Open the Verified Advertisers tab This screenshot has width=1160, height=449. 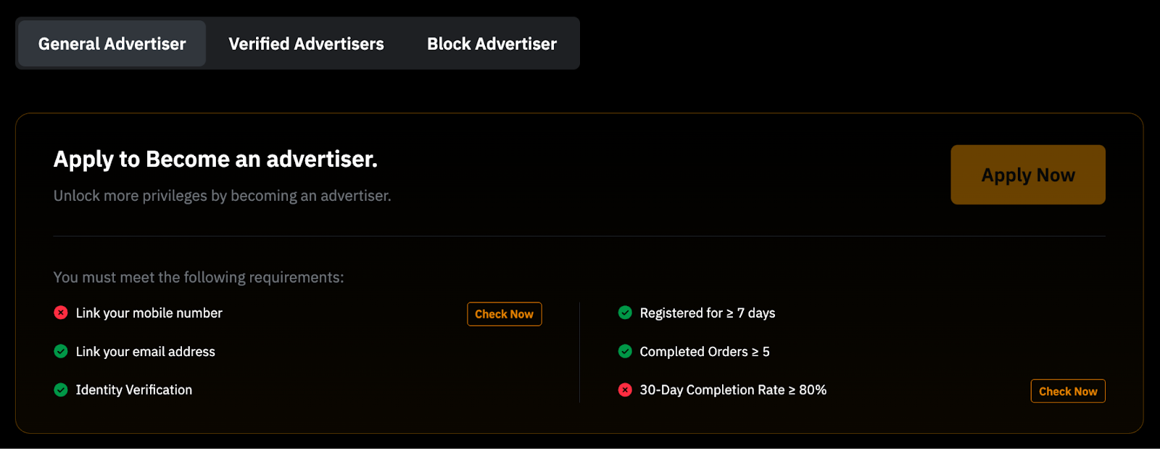[x=306, y=44]
